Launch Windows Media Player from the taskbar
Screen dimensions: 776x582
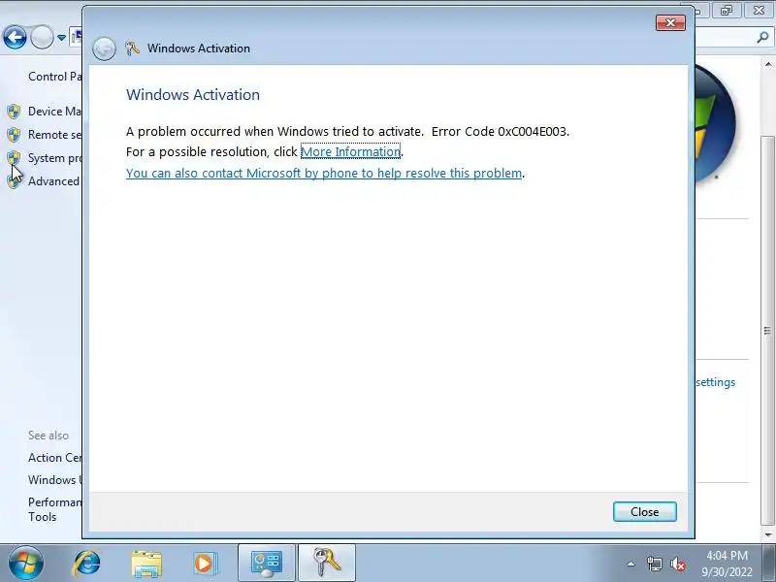pyautogui.click(x=205, y=564)
